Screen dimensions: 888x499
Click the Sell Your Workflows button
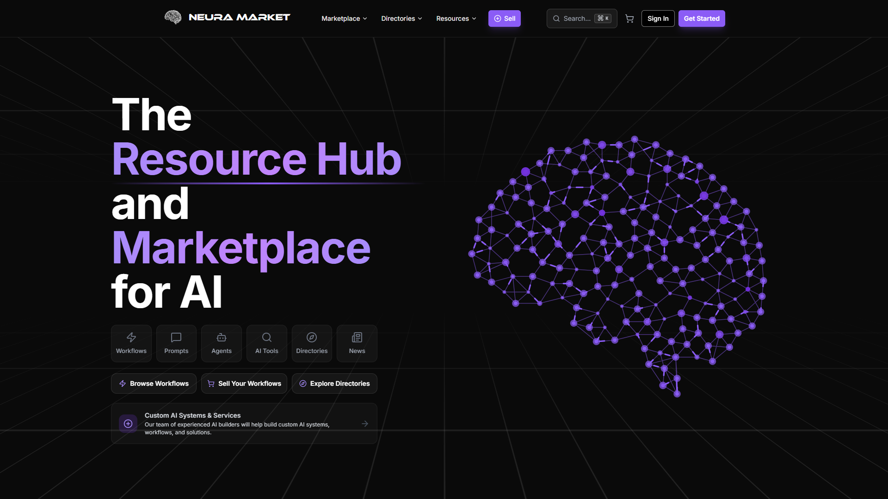tap(244, 383)
